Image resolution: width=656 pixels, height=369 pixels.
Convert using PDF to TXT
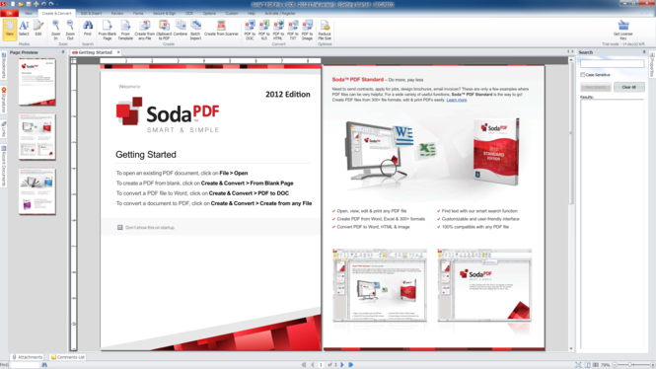pos(293,30)
